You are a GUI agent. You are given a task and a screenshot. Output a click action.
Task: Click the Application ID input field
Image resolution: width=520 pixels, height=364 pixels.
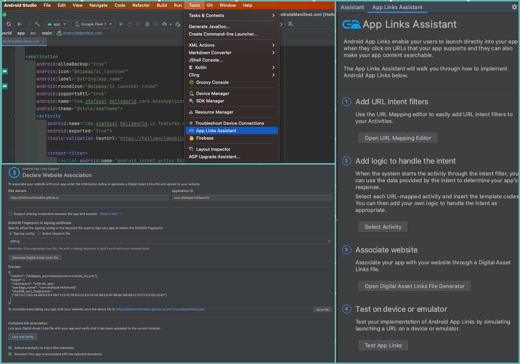point(252,198)
